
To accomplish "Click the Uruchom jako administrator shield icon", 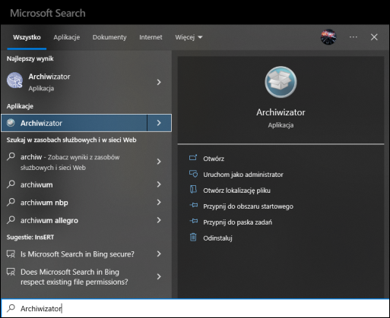I will 193,174.
